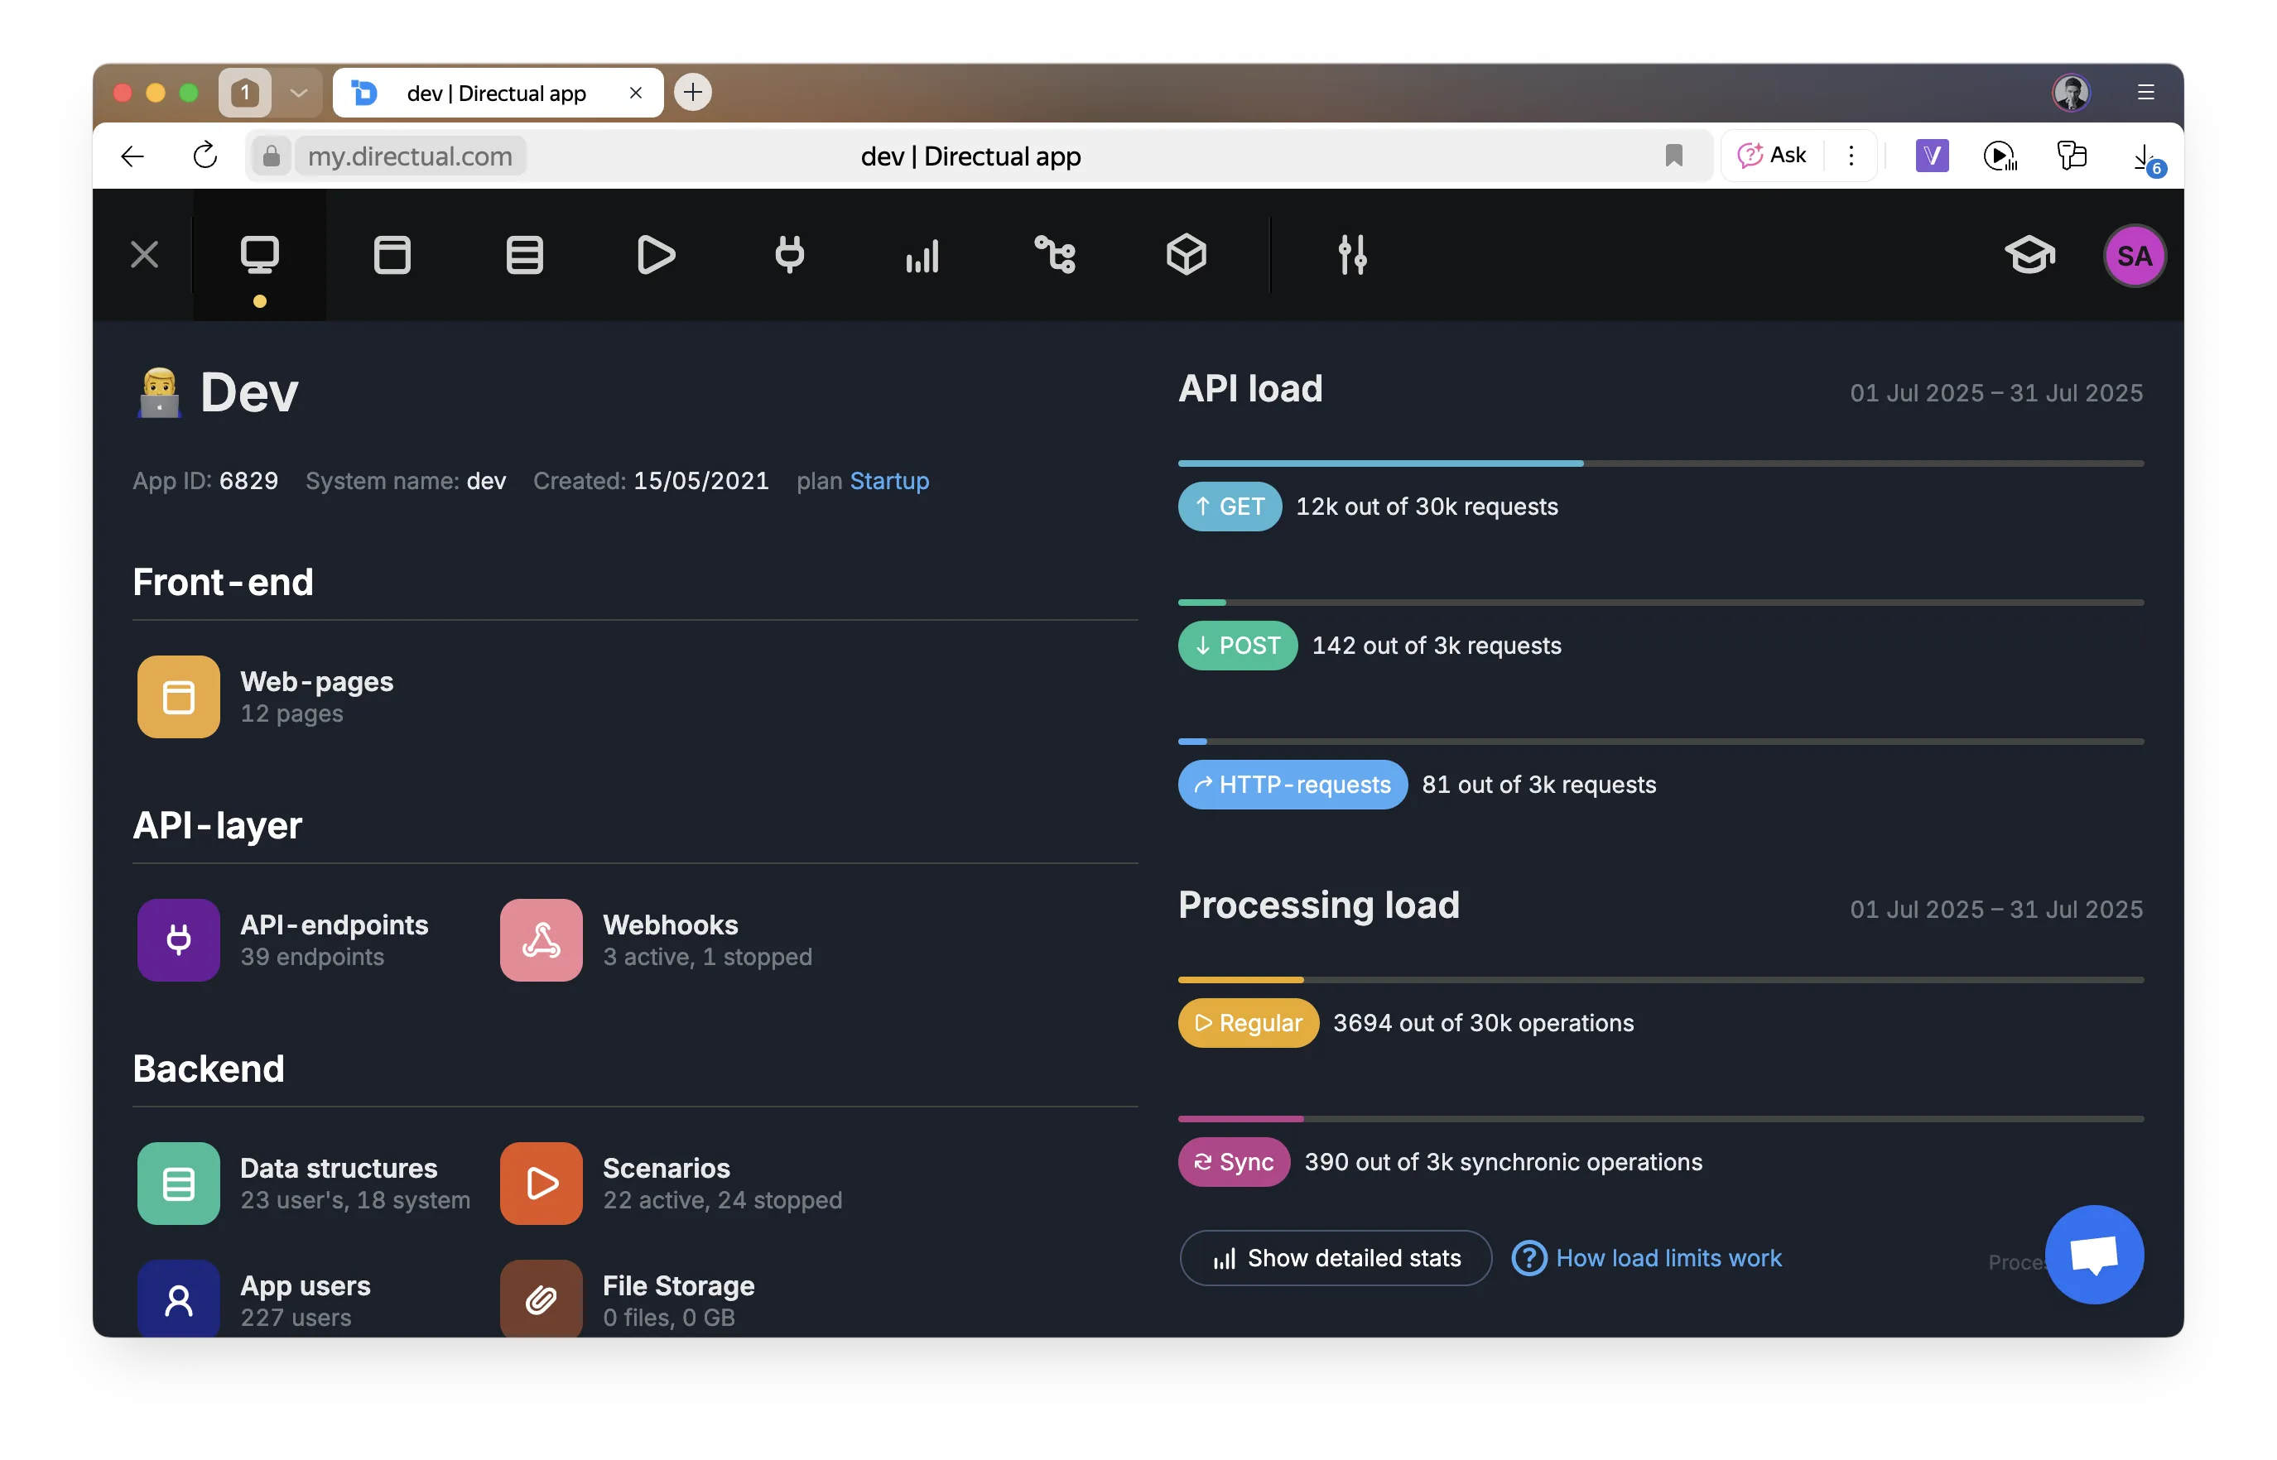Click the Show detailed stats button
This screenshot has height=1460, width=2277.
[1335, 1257]
